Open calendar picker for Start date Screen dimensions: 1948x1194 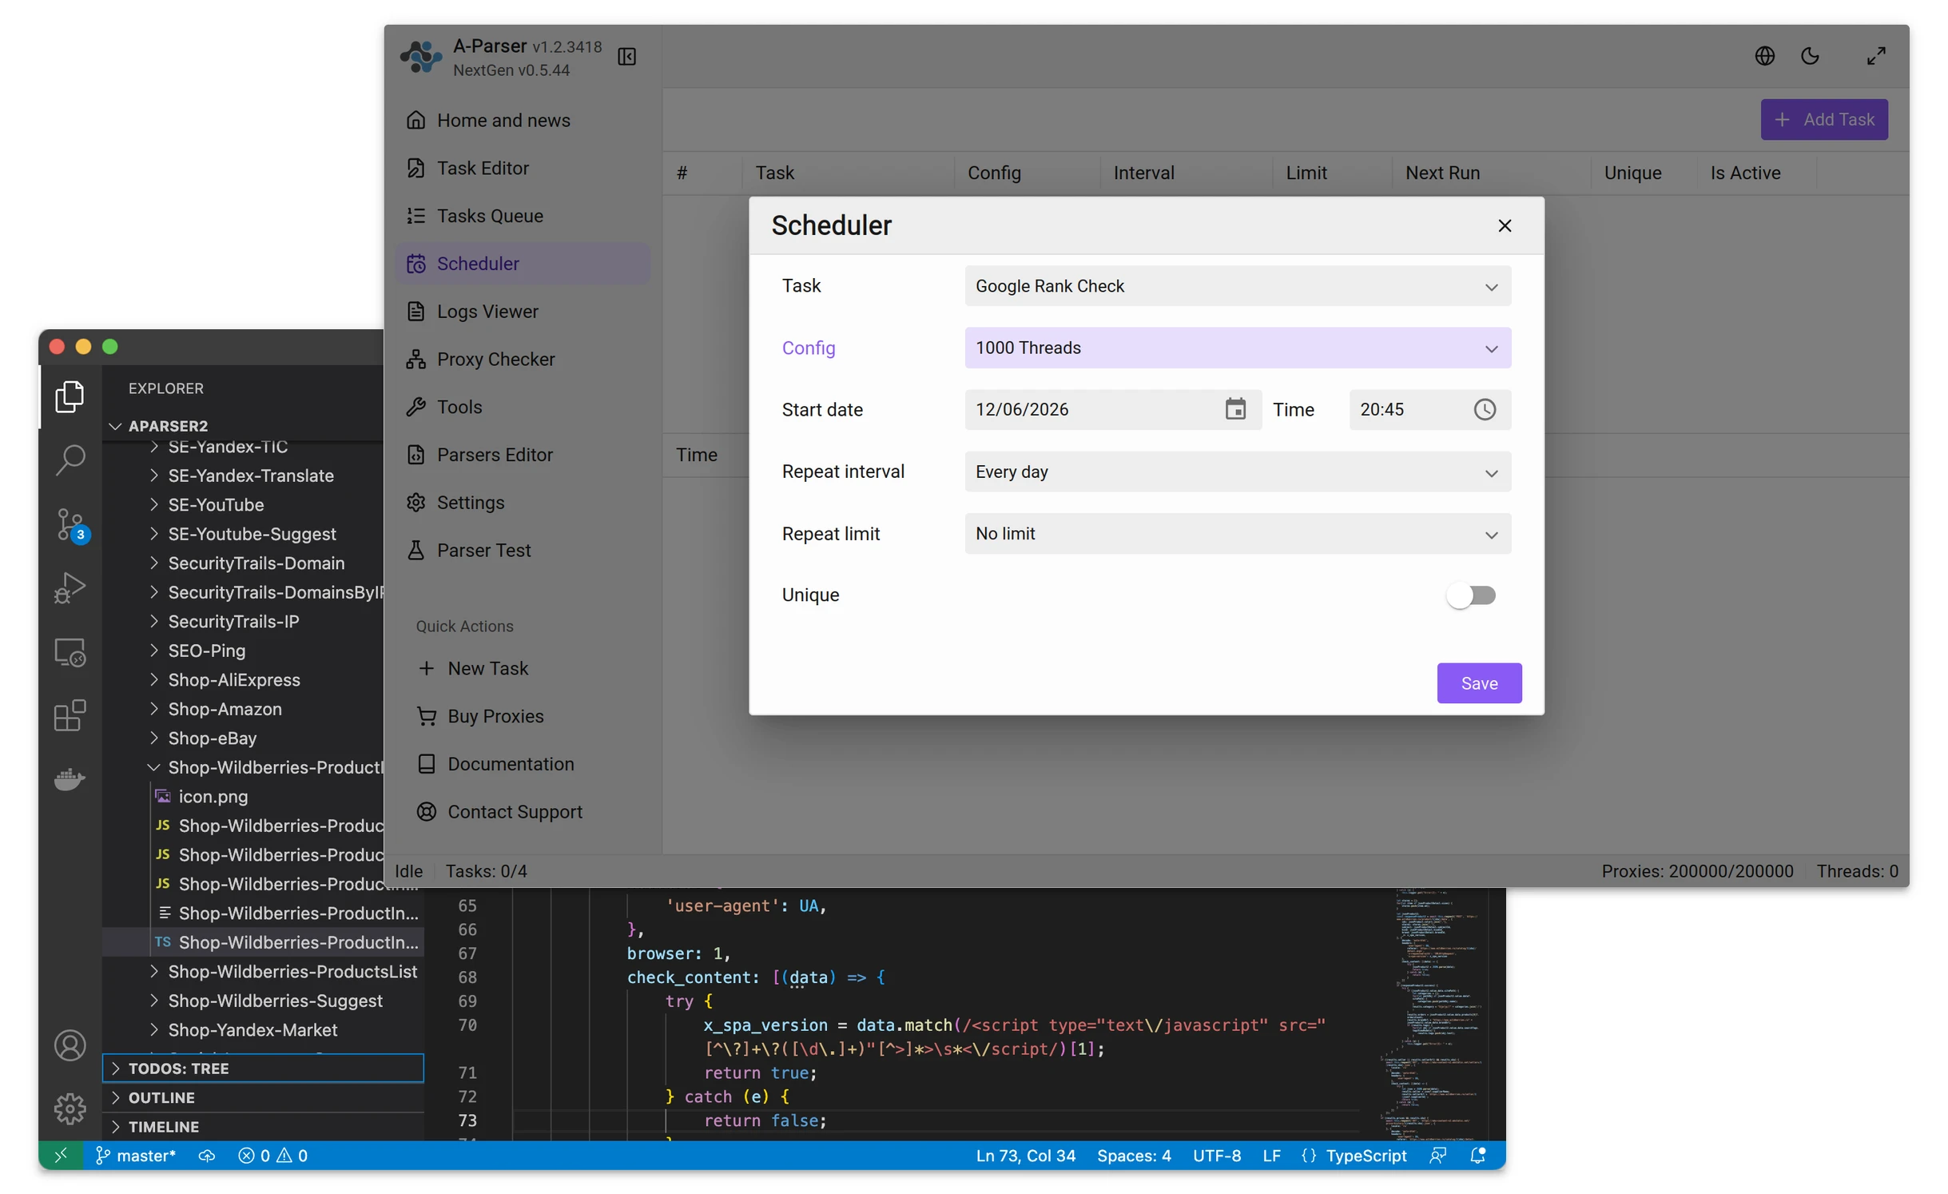1235,409
